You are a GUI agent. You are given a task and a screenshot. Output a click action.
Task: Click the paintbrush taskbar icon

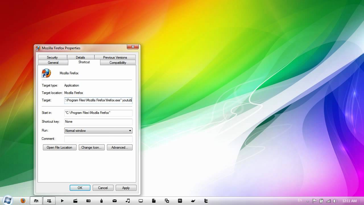(x=102, y=201)
